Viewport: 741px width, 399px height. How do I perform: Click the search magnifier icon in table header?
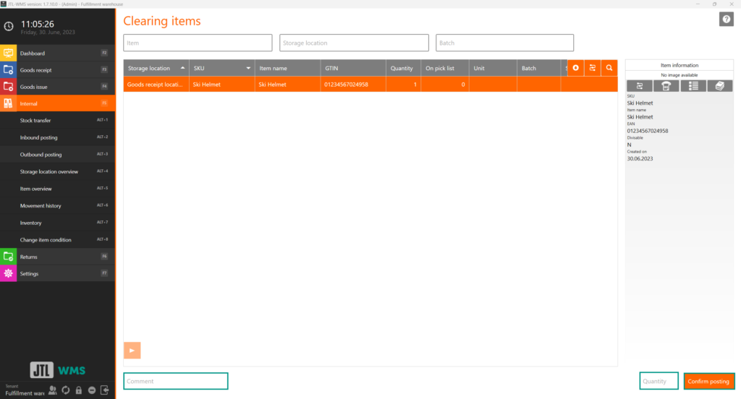(x=609, y=68)
